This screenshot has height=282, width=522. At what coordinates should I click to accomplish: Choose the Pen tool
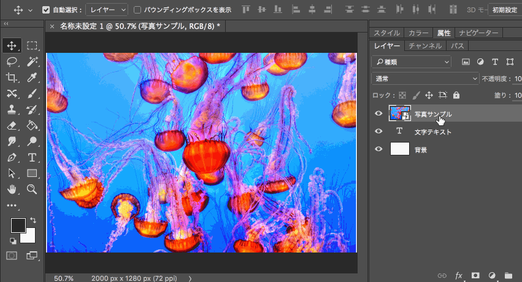click(x=12, y=157)
